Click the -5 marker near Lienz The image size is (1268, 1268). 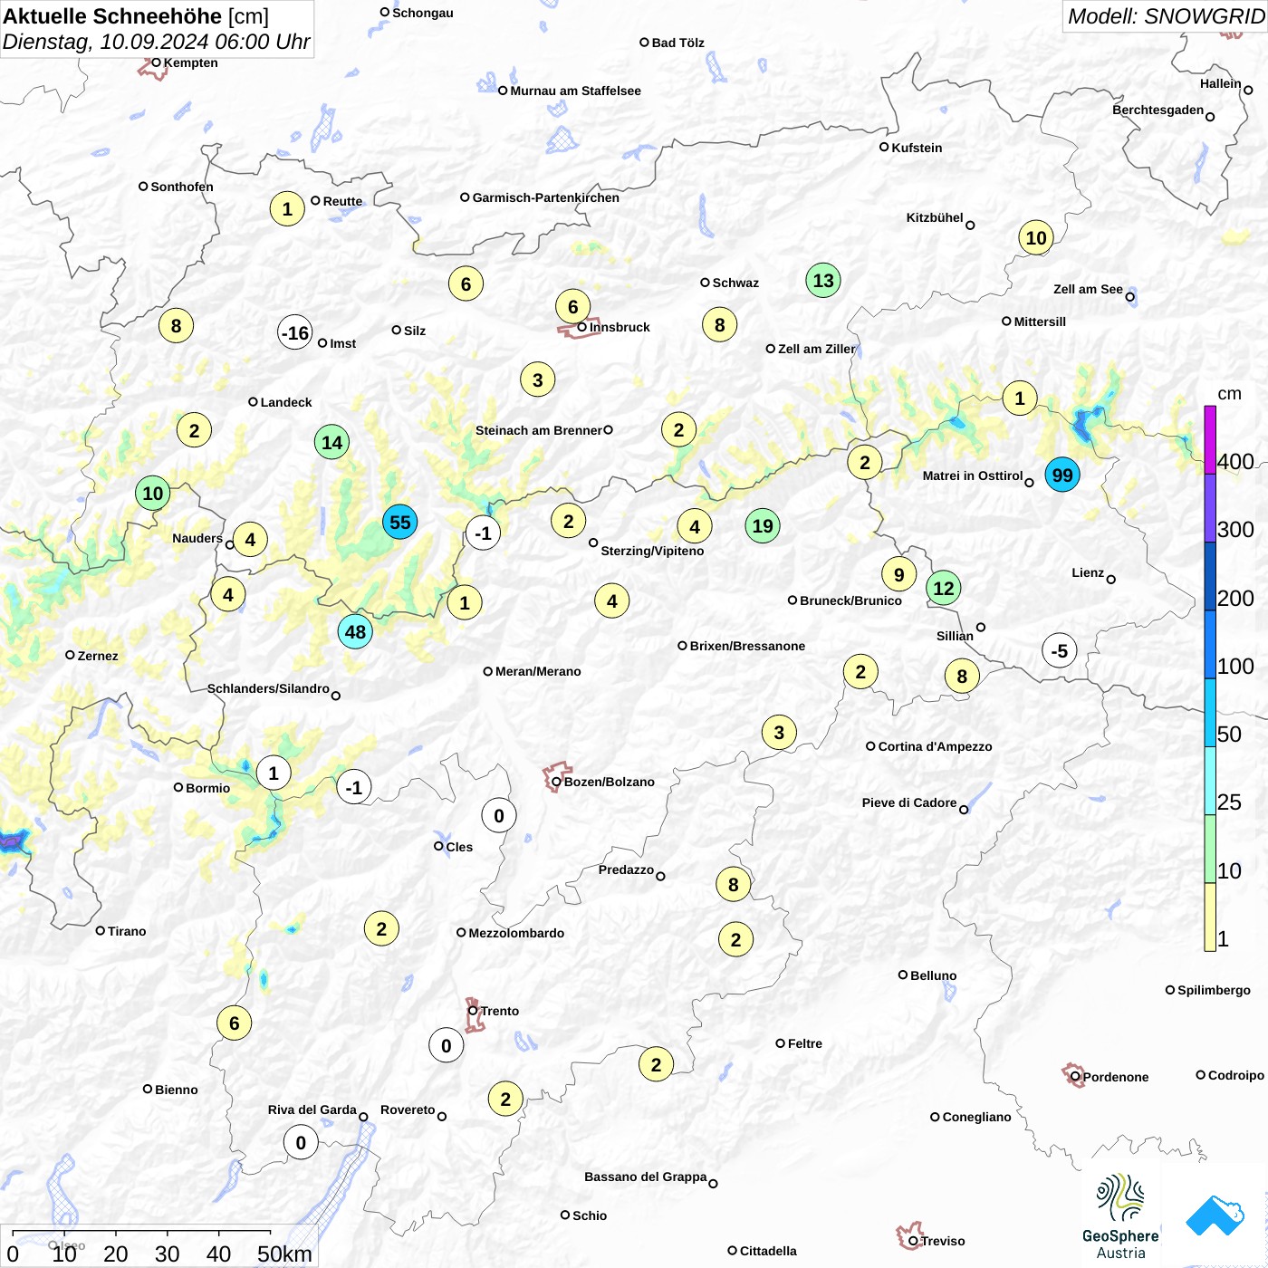[1059, 650]
